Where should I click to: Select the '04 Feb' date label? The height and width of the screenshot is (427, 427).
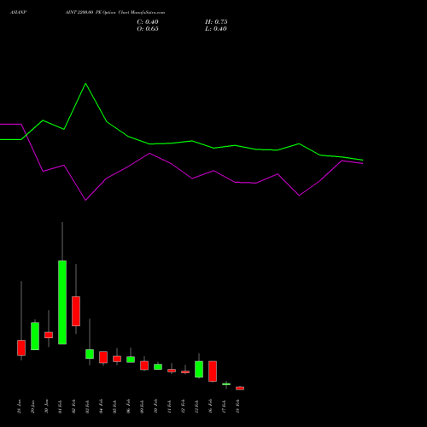(x=102, y=407)
